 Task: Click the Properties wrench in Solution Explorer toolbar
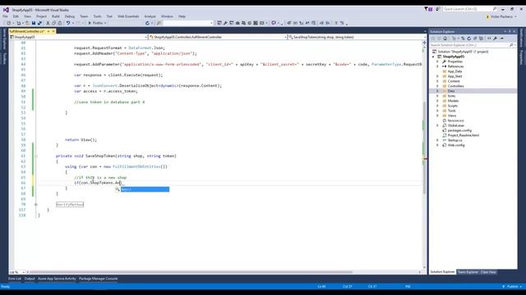tap(495, 39)
